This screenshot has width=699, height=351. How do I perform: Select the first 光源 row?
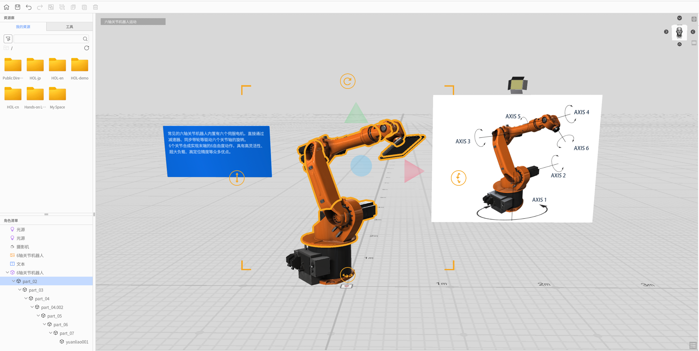[46, 229]
